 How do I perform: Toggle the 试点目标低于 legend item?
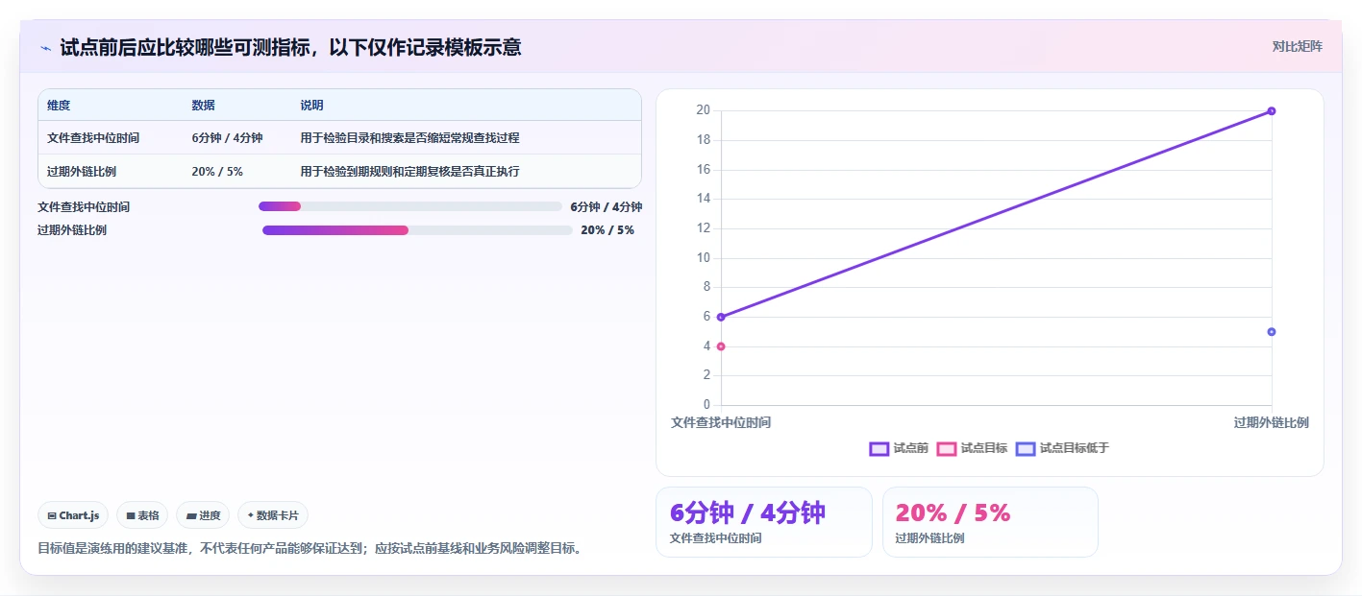point(1062,448)
